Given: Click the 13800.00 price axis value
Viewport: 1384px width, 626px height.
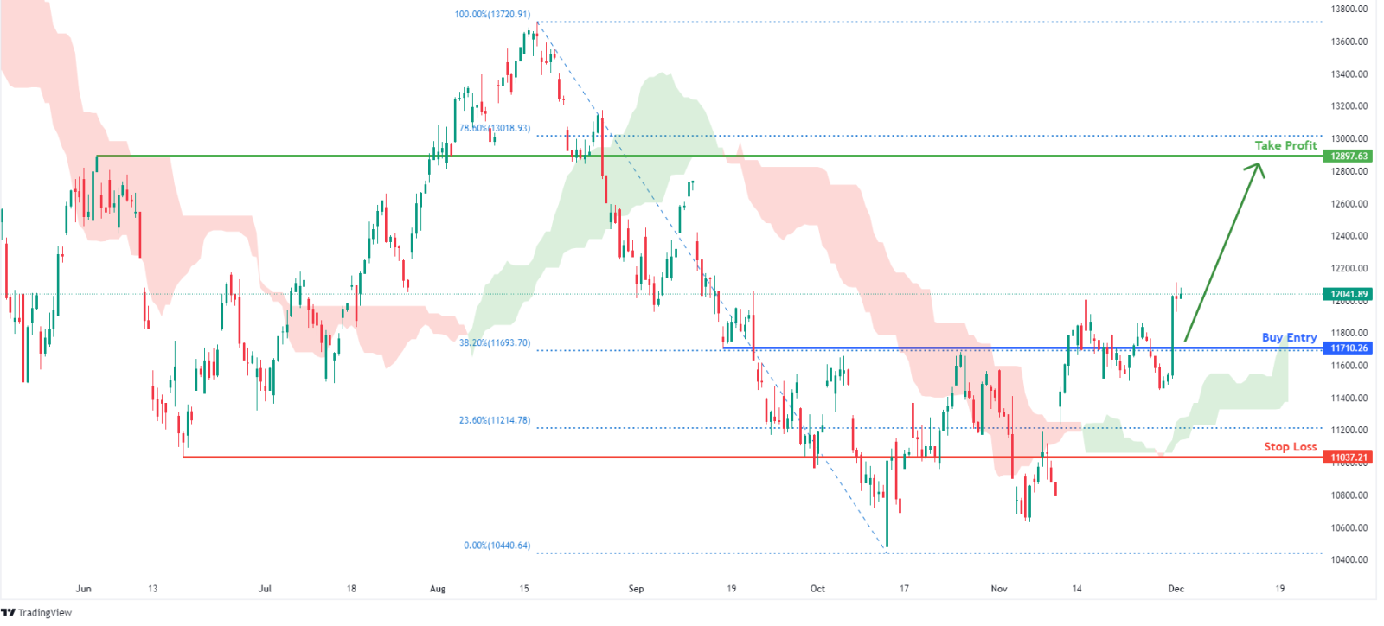Looking at the screenshot, I should pyautogui.click(x=1349, y=9).
